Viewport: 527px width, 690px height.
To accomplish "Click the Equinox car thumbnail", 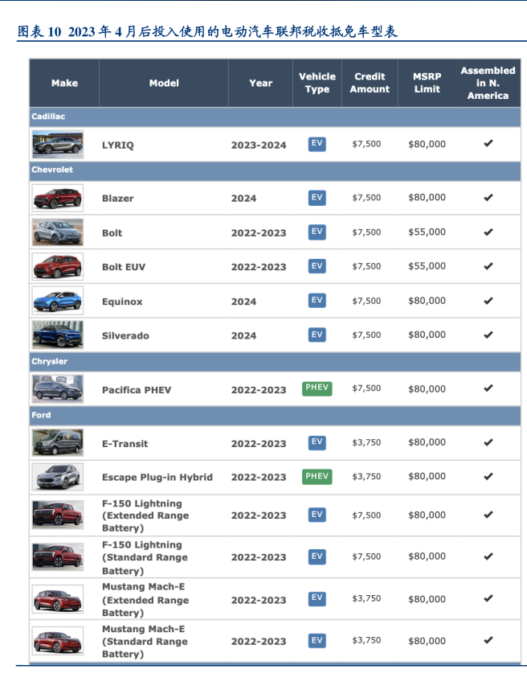I will (58, 301).
